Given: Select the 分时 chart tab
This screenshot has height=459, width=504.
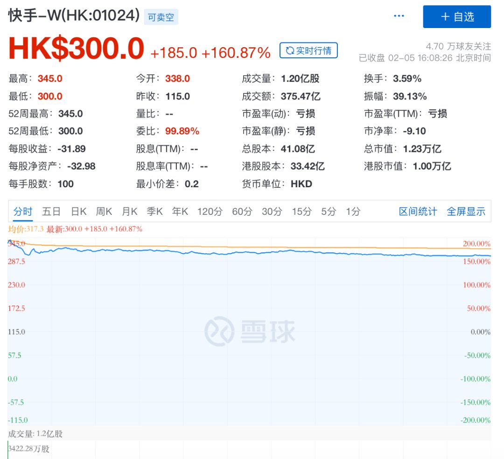Looking at the screenshot, I should pyautogui.click(x=23, y=212).
